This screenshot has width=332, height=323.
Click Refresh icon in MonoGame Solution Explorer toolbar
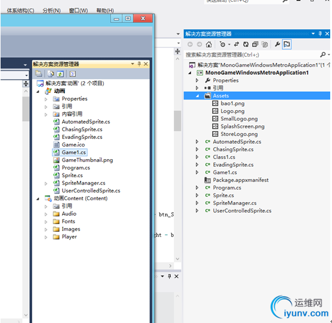coord(246,45)
